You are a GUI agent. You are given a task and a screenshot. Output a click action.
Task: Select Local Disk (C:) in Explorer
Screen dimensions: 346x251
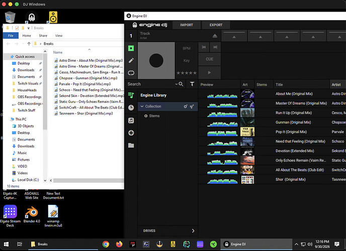click(x=28, y=180)
